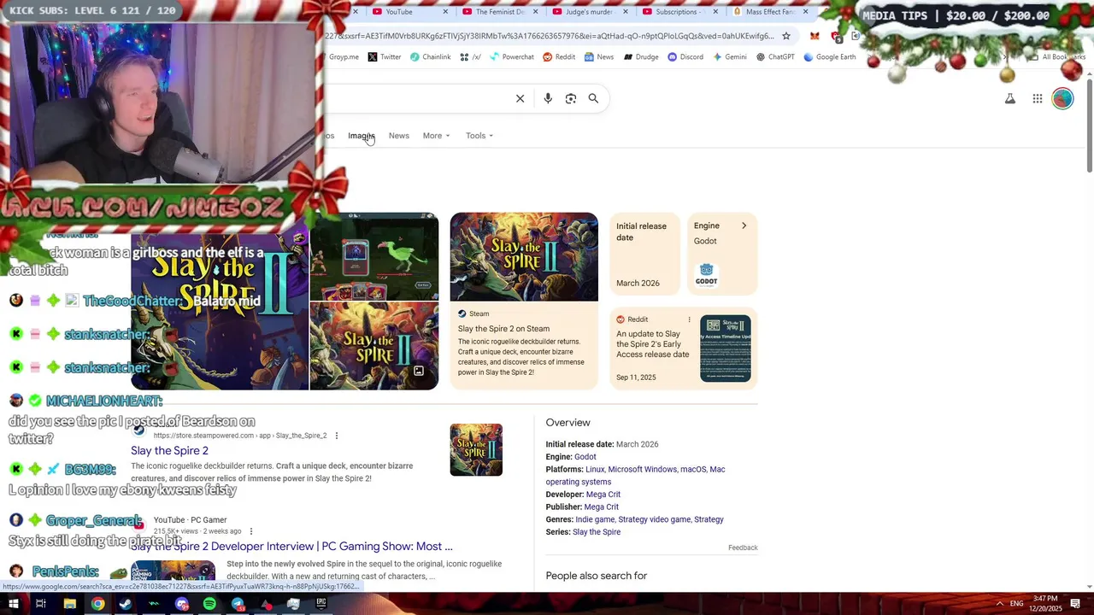The height and width of the screenshot is (615, 1094).
Task: Open Google Lens image search
Action: tap(571, 98)
